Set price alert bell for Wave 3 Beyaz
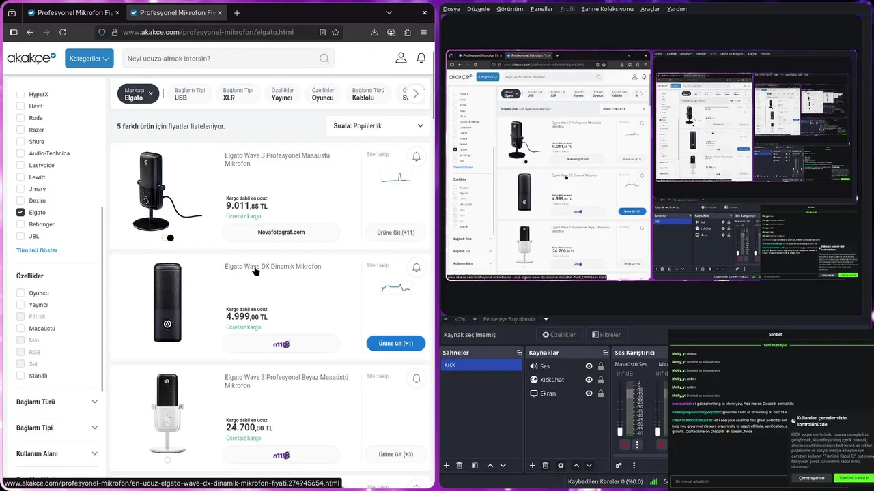874x491 pixels. pos(417,378)
